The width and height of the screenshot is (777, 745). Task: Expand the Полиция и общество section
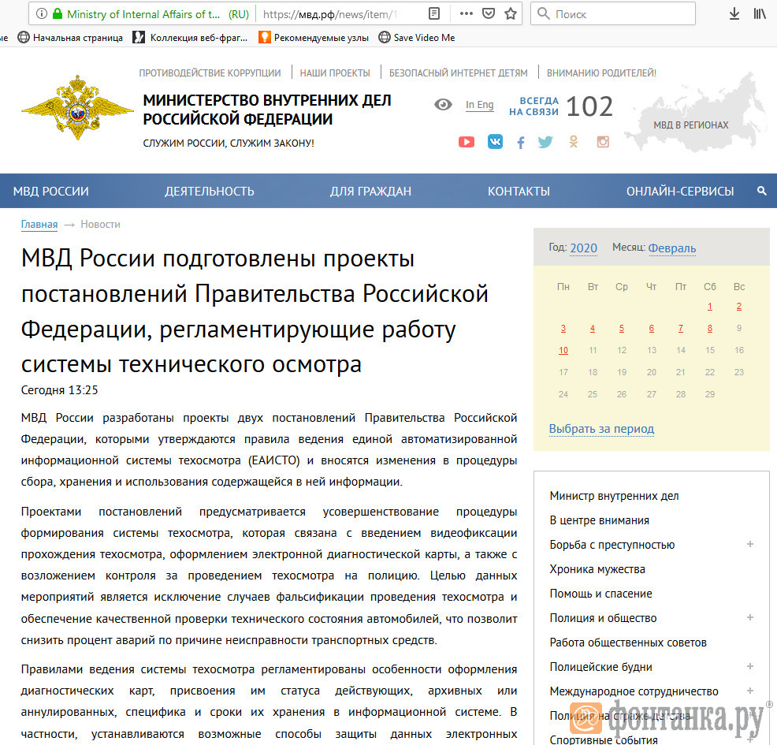click(x=750, y=618)
